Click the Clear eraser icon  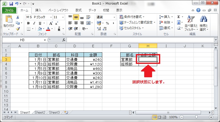[179, 28]
